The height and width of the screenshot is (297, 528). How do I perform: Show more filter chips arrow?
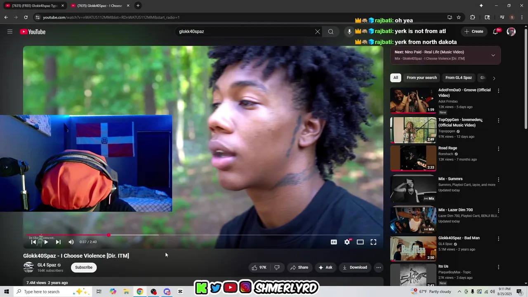(494, 78)
